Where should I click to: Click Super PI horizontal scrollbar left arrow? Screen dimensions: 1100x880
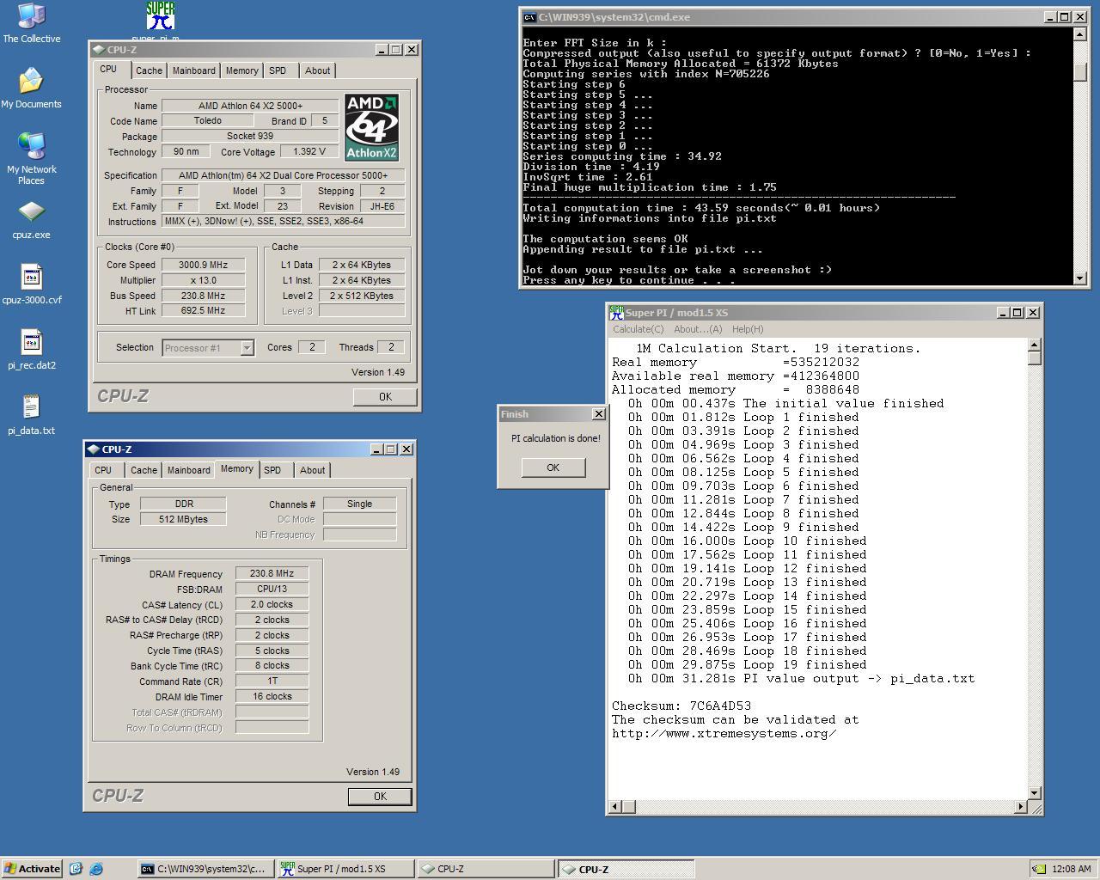(x=615, y=807)
